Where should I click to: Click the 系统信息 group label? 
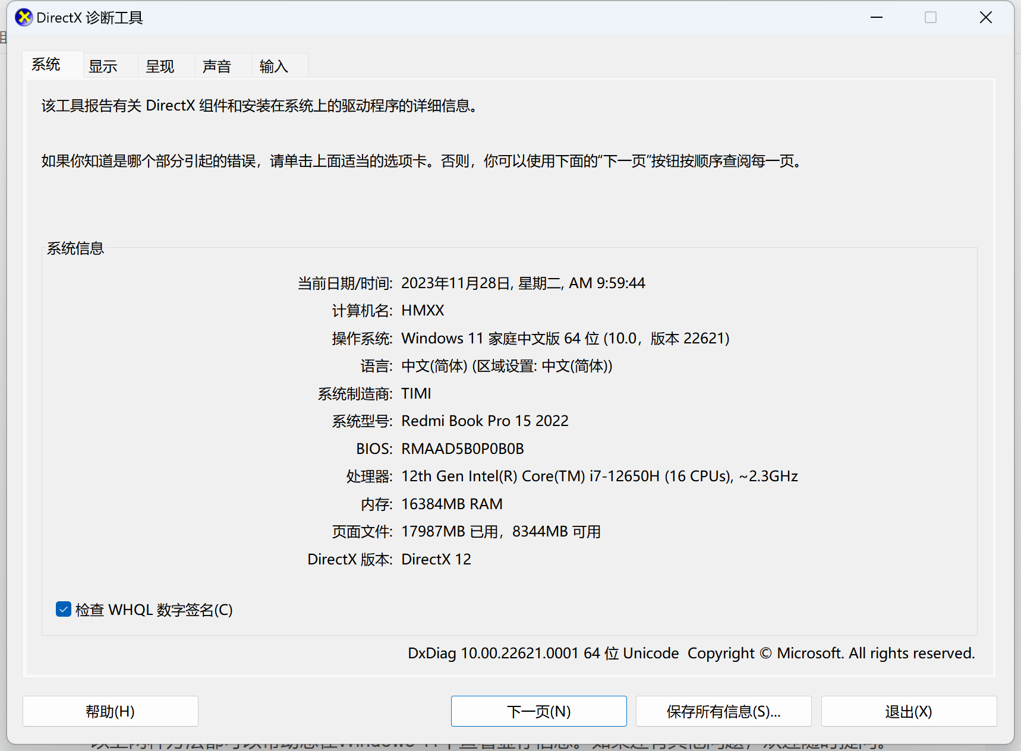[75, 248]
